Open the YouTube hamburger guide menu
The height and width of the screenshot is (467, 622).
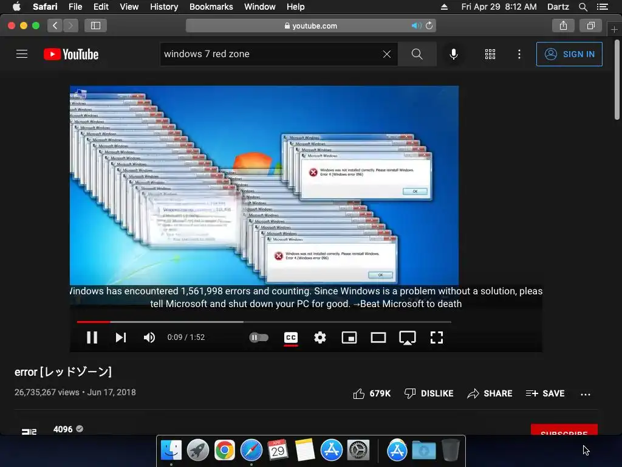pyautogui.click(x=22, y=54)
